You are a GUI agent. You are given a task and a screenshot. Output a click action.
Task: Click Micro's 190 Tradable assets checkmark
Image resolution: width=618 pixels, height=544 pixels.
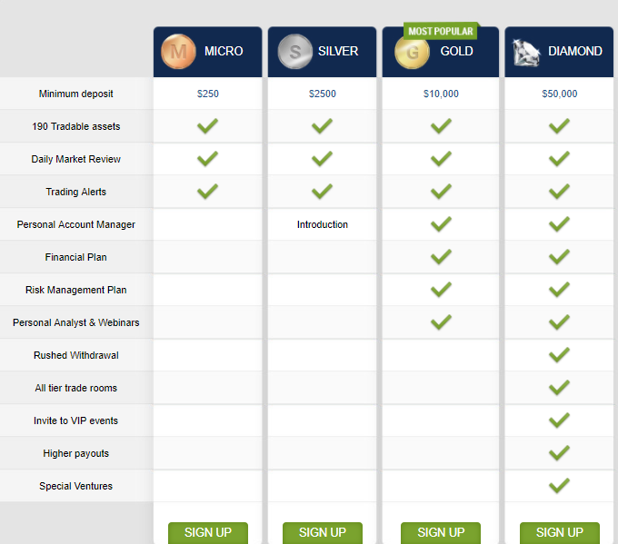[207, 126]
